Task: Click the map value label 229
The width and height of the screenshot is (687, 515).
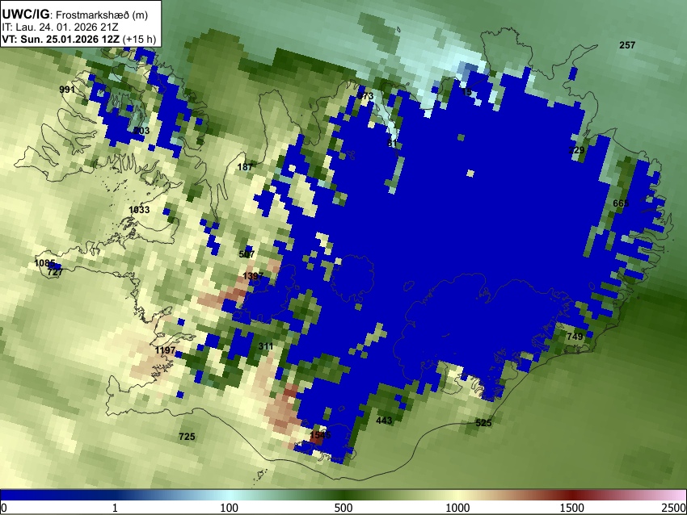Action: click(x=576, y=150)
